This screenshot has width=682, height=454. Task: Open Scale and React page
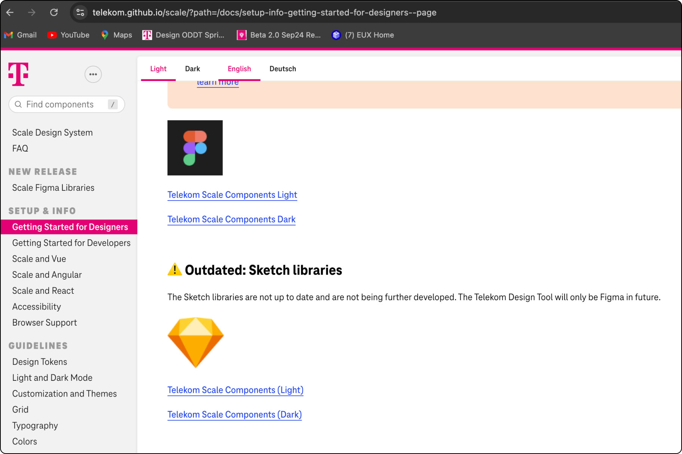click(43, 291)
